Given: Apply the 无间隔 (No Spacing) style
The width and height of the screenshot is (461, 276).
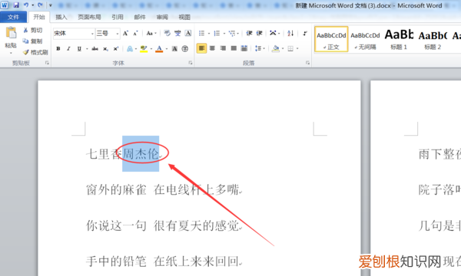Looking at the screenshot, I should click(x=366, y=39).
